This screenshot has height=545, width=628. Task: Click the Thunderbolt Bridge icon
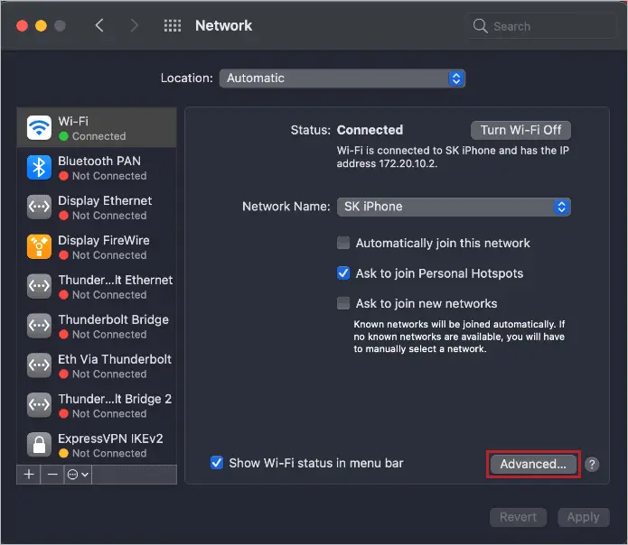coord(39,326)
